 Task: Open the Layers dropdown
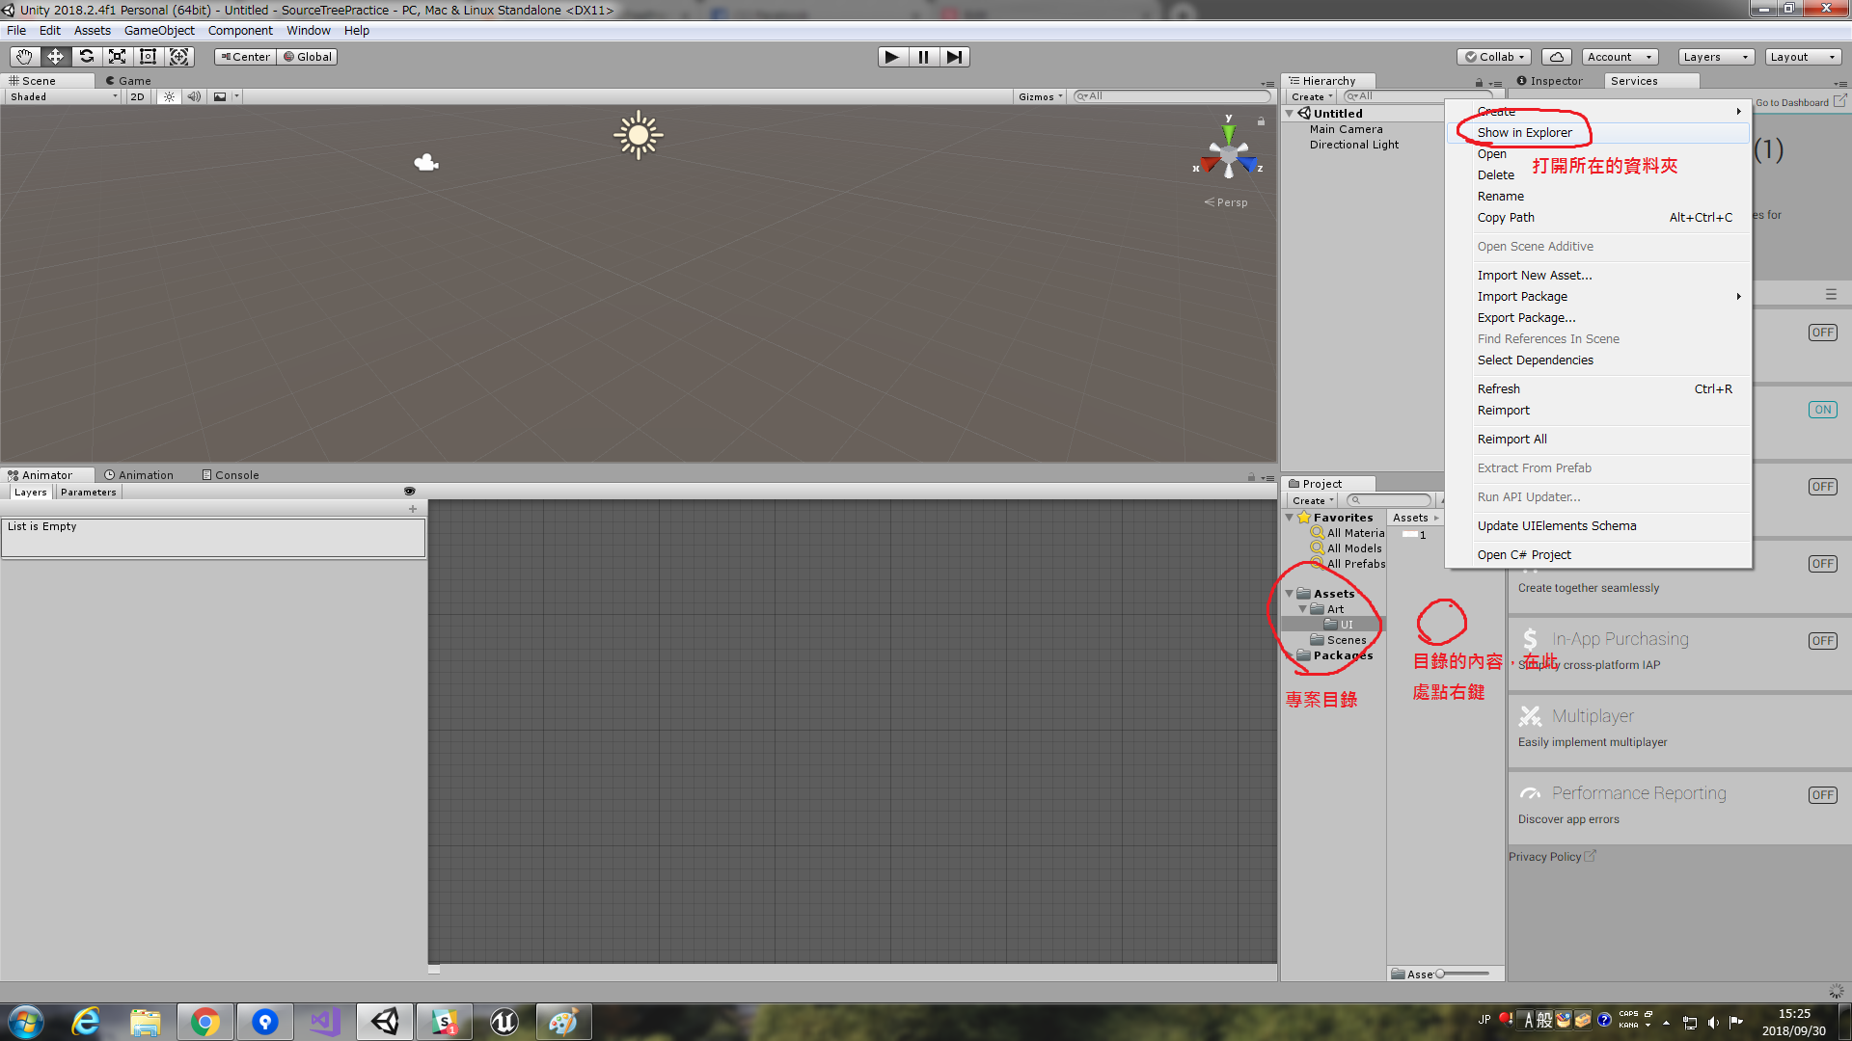[x=1715, y=57]
